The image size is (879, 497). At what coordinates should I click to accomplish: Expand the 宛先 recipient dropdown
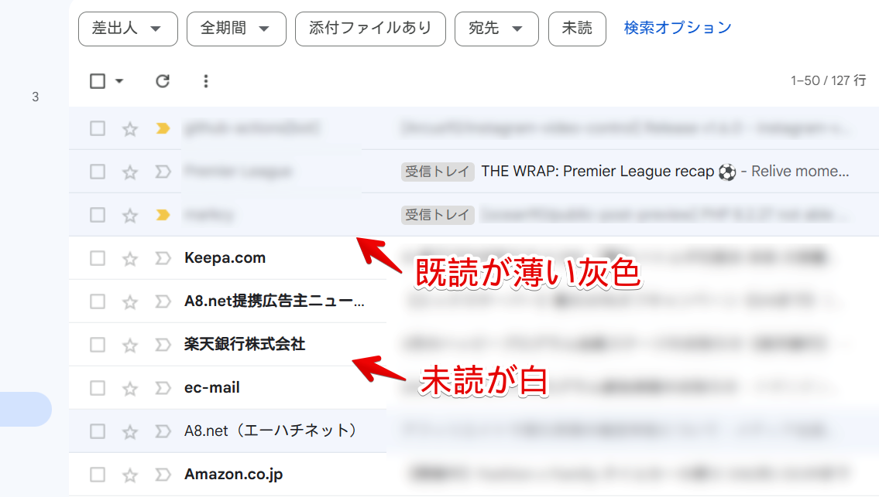point(496,29)
